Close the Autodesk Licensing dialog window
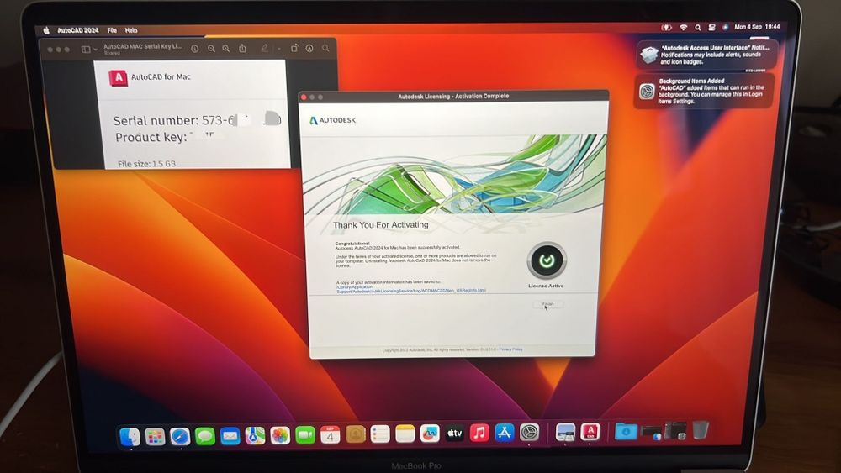Viewport: 841px width, 473px height. [x=304, y=97]
